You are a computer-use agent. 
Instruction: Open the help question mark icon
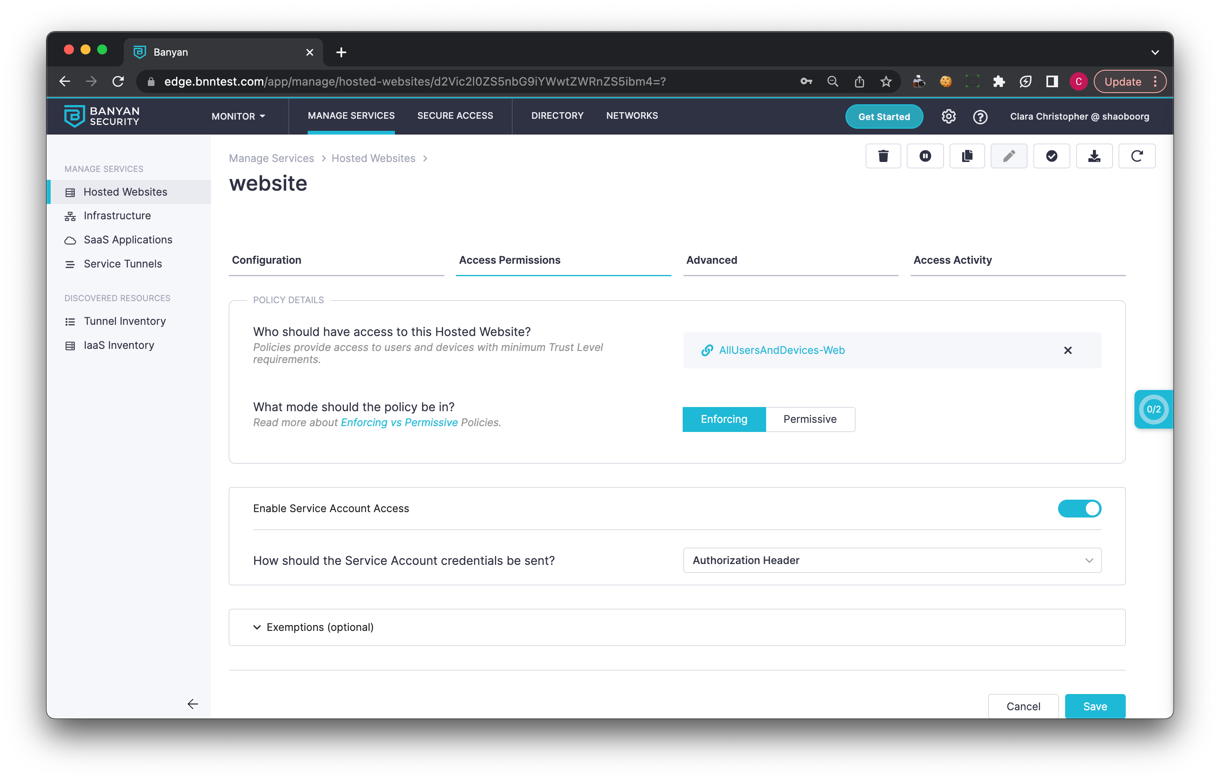tap(980, 117)
